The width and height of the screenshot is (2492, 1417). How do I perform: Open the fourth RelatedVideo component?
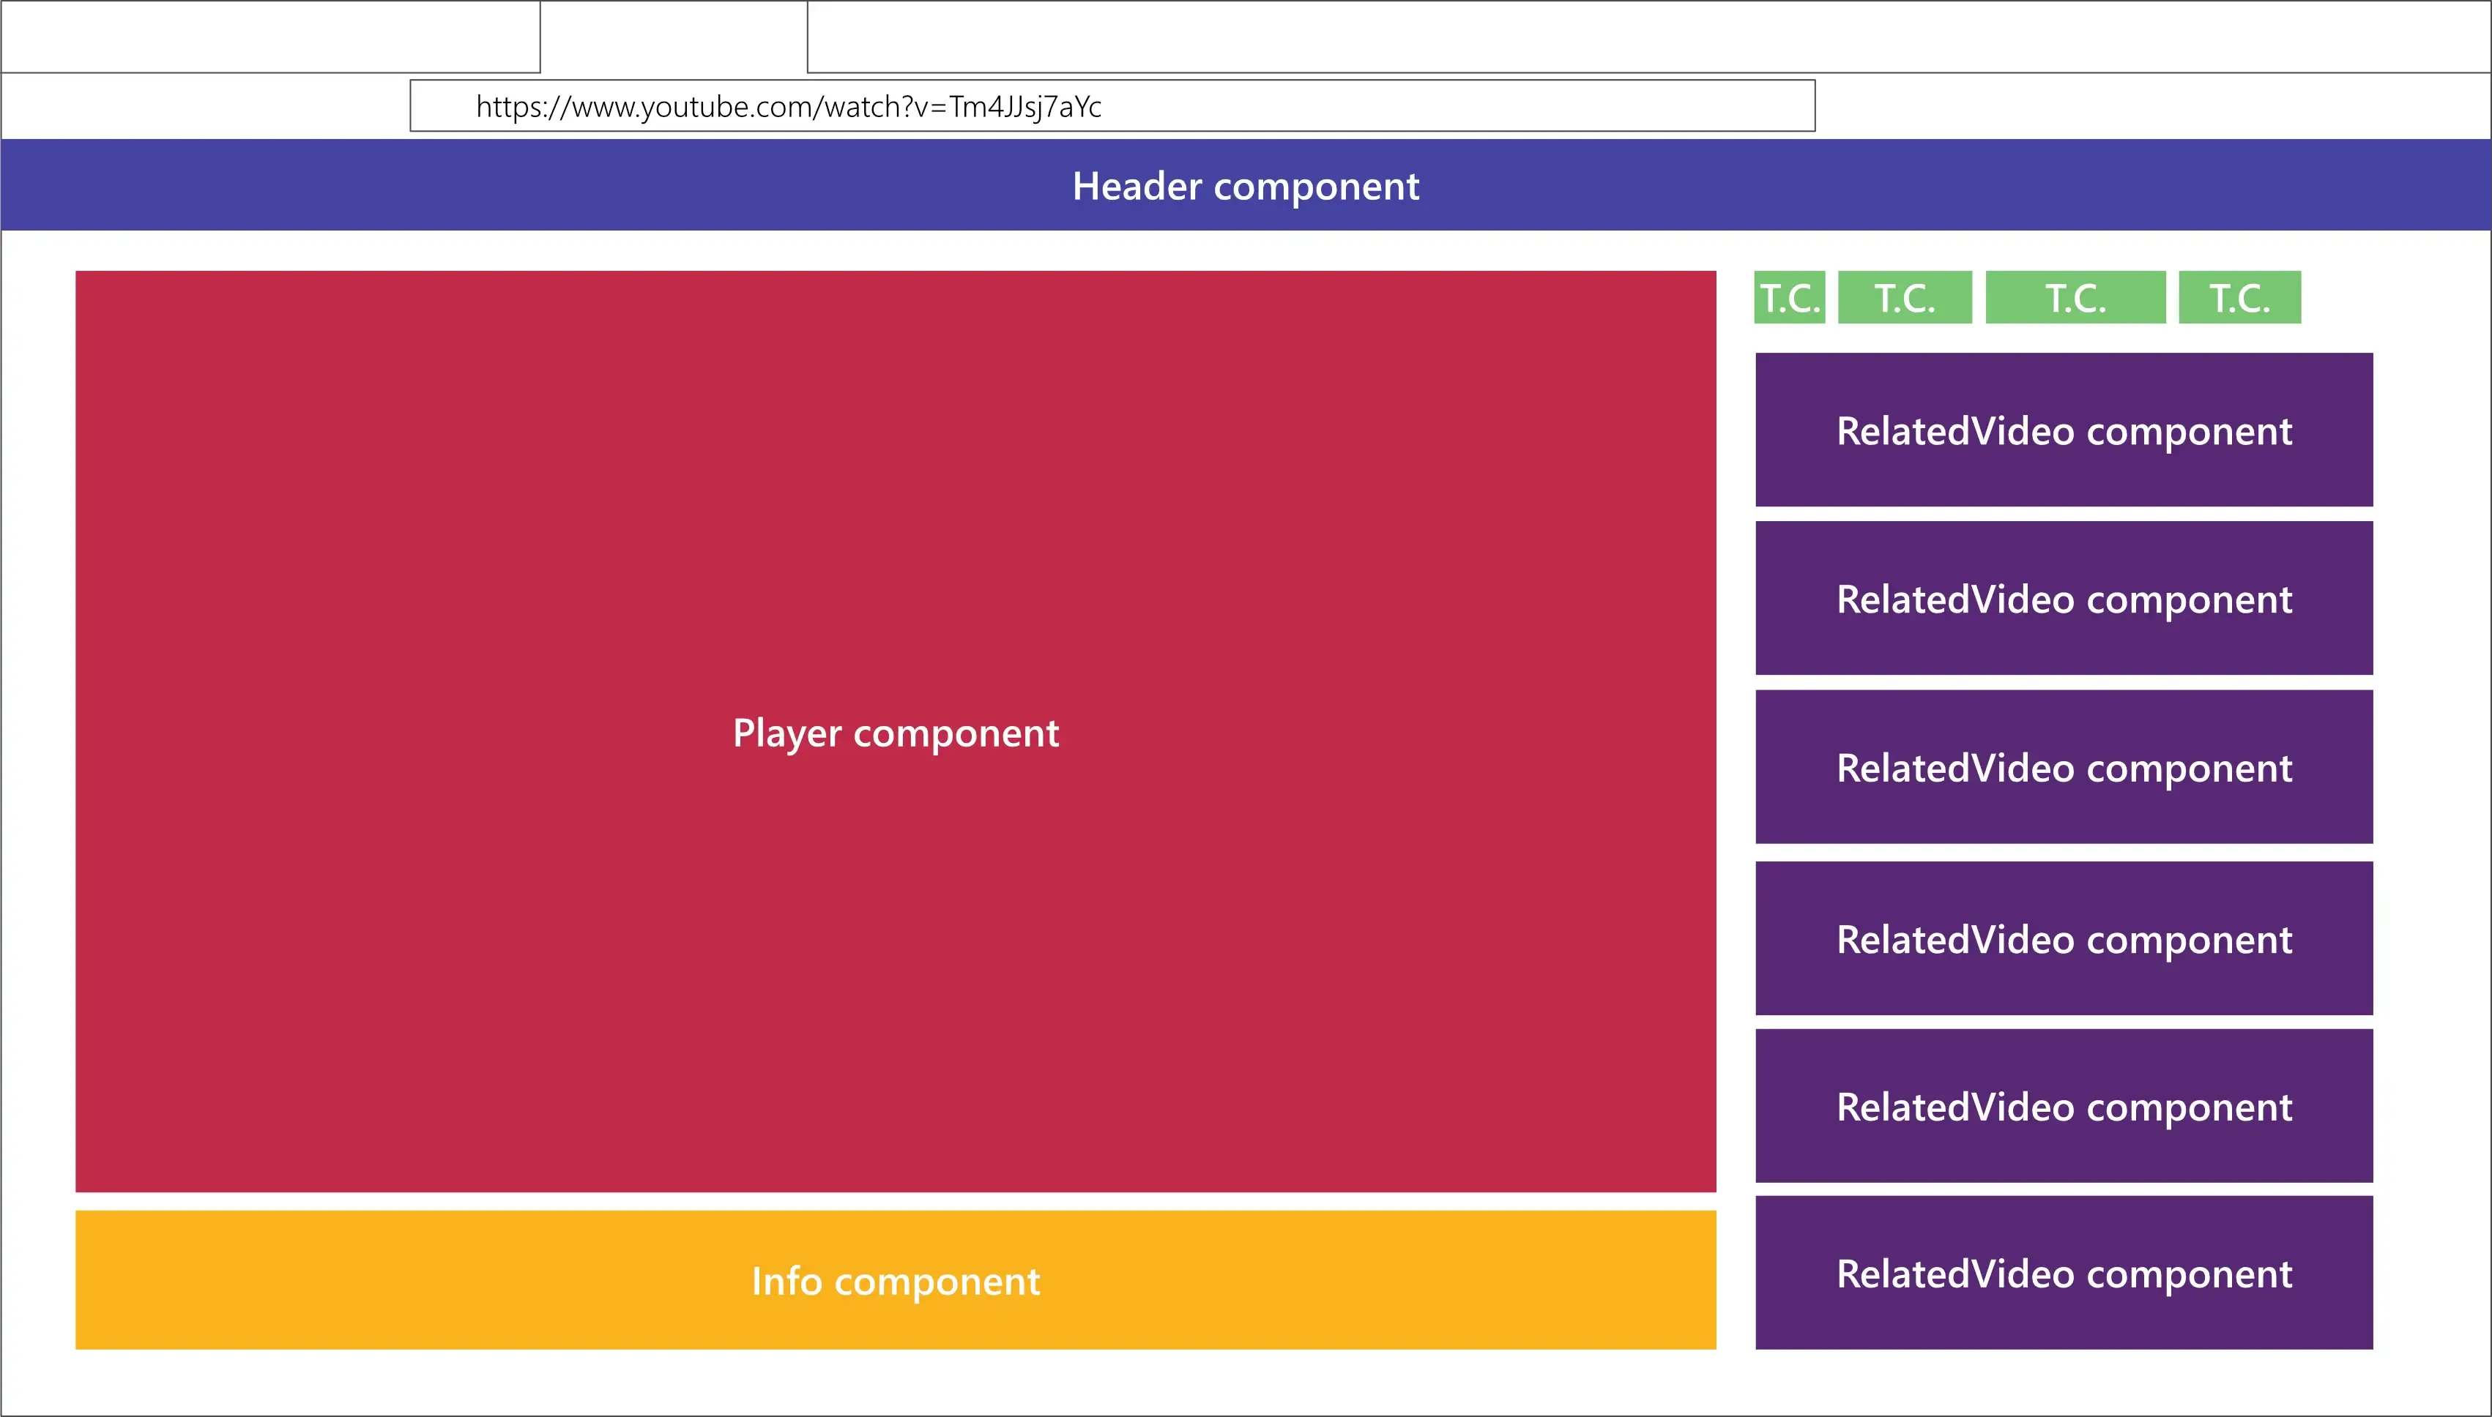pos(2064,937)
